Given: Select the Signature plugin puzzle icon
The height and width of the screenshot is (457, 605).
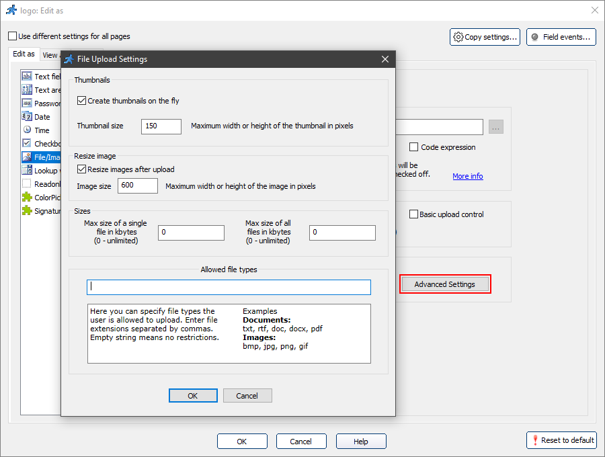Looking at the screenshot, I should (27, 211).
